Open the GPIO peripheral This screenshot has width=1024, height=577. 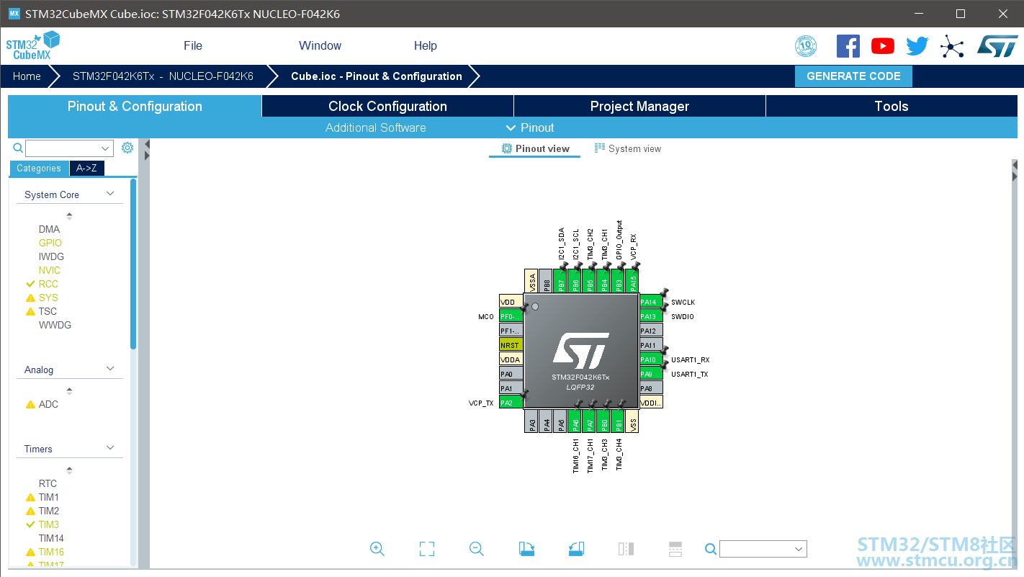coord(50,243)
